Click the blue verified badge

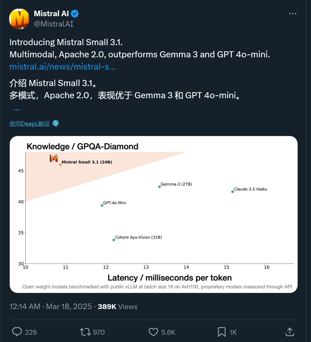tap(75, 13)
